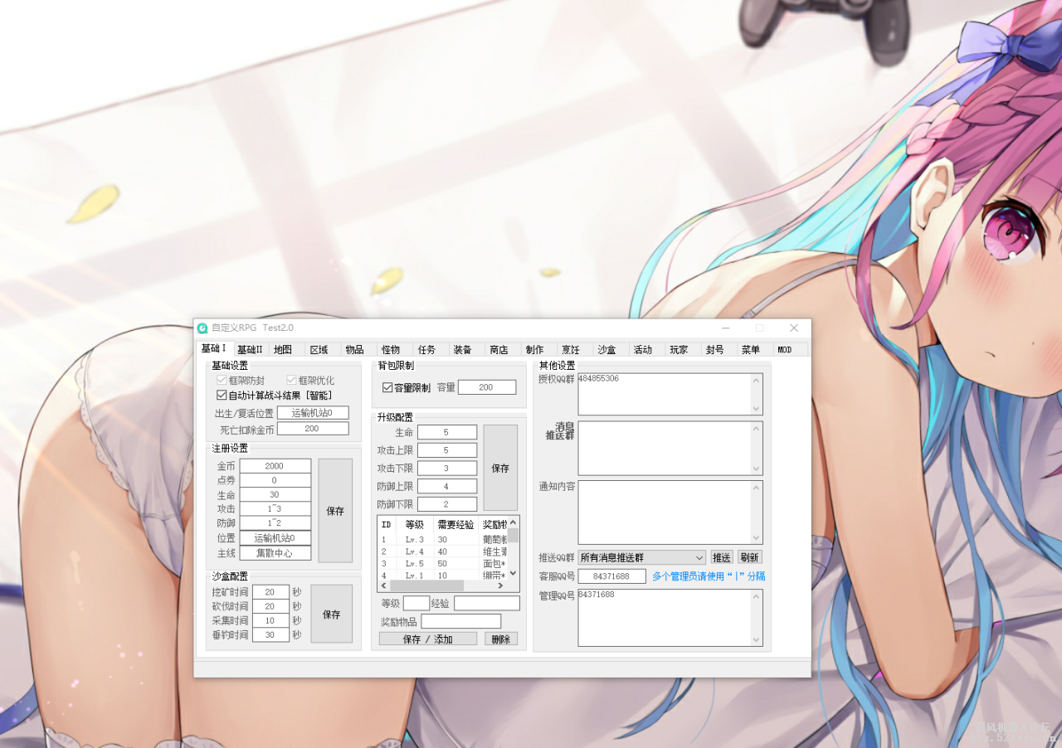Open the 推送QQ群 dropdown list
Viewport: 1062px width, 748px height.
pyautogui.click(x=699, y=558)
